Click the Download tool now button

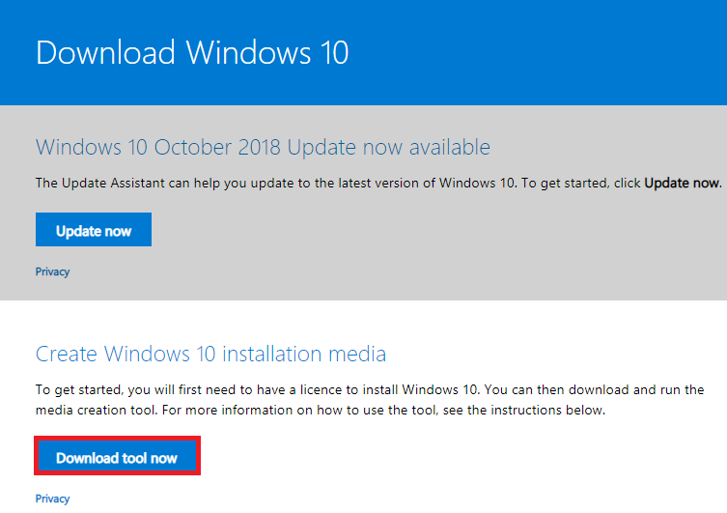[x=117, y=456]
